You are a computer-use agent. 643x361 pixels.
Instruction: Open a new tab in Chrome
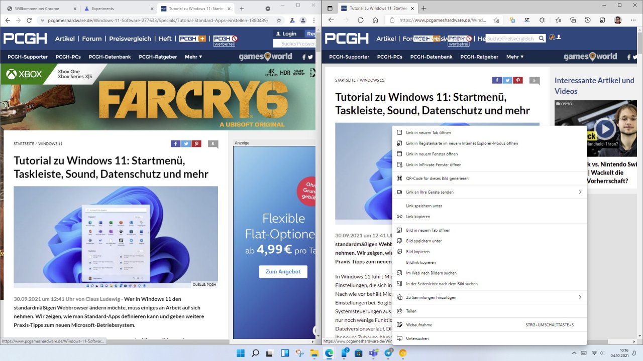point(242,9)
